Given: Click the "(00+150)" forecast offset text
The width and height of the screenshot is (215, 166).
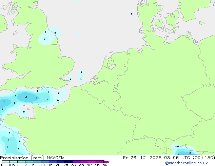Looking at the screenshot, I should [x=204, y=158].
